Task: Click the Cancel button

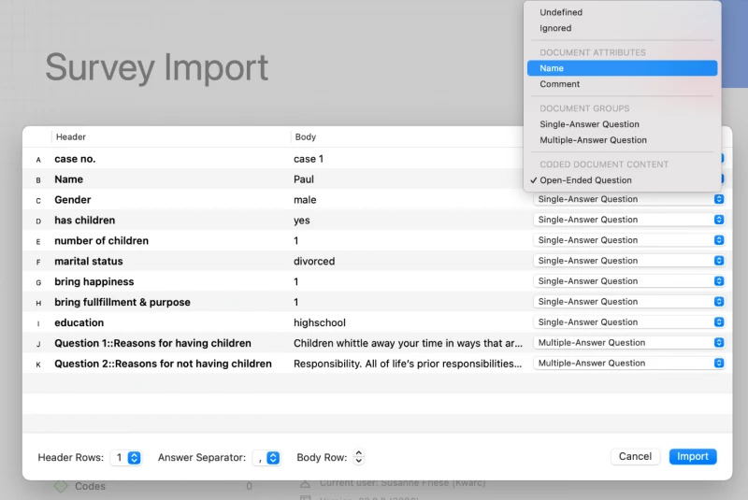Action: (635, 457)
